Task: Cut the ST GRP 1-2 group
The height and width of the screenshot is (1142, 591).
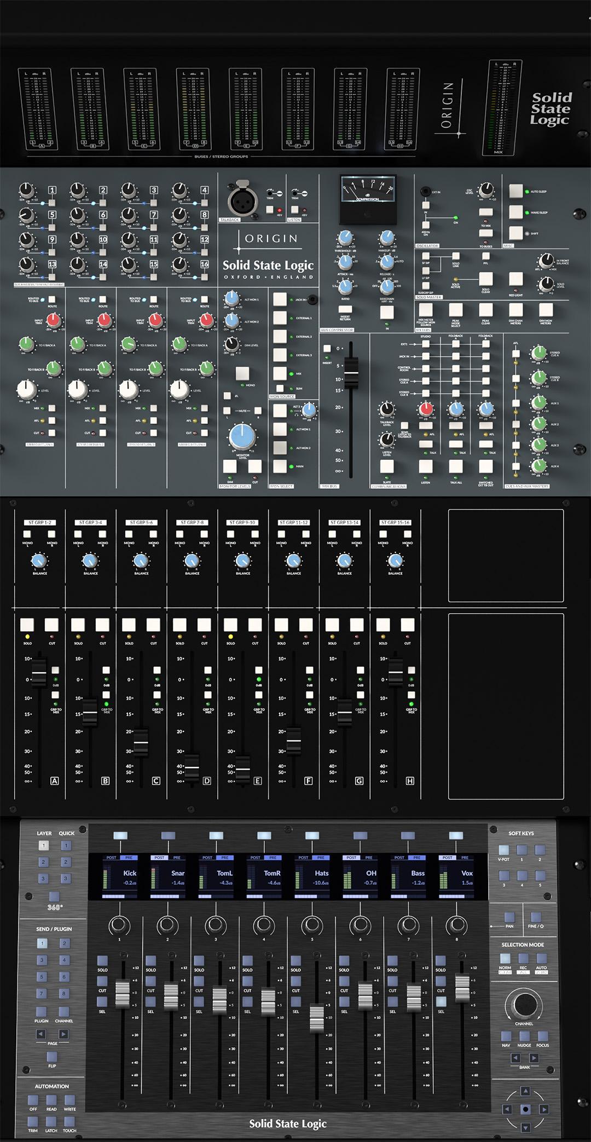Action: [x=51, y=625]
